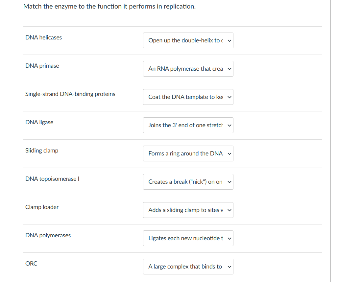Open the DNA ligase answer dropdown

tap(188, 125)
